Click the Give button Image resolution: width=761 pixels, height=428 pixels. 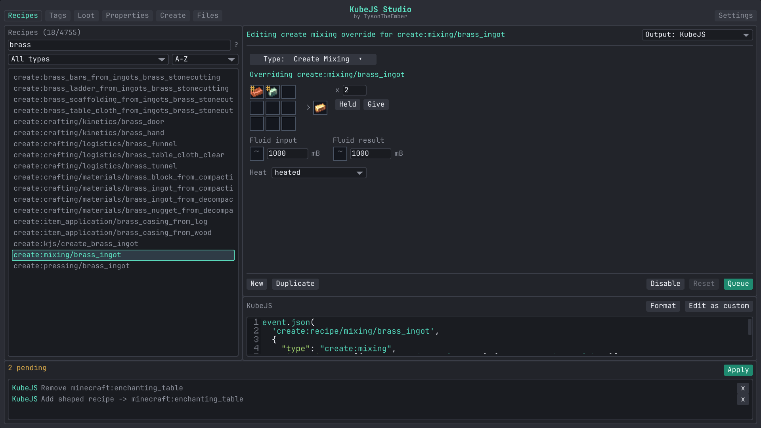(x=376, y=105)
